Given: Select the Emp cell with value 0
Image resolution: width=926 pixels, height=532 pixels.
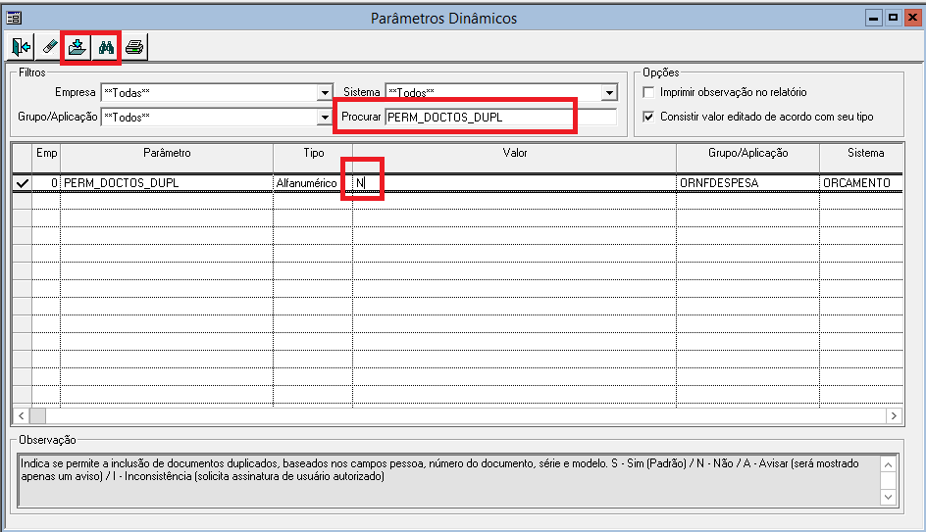Looking at the screenshot, I should (x=46, y=183).
